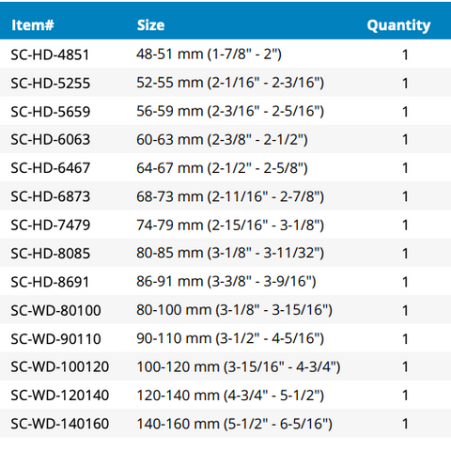
Task: Click the Size column header
Action: [150, 25]
